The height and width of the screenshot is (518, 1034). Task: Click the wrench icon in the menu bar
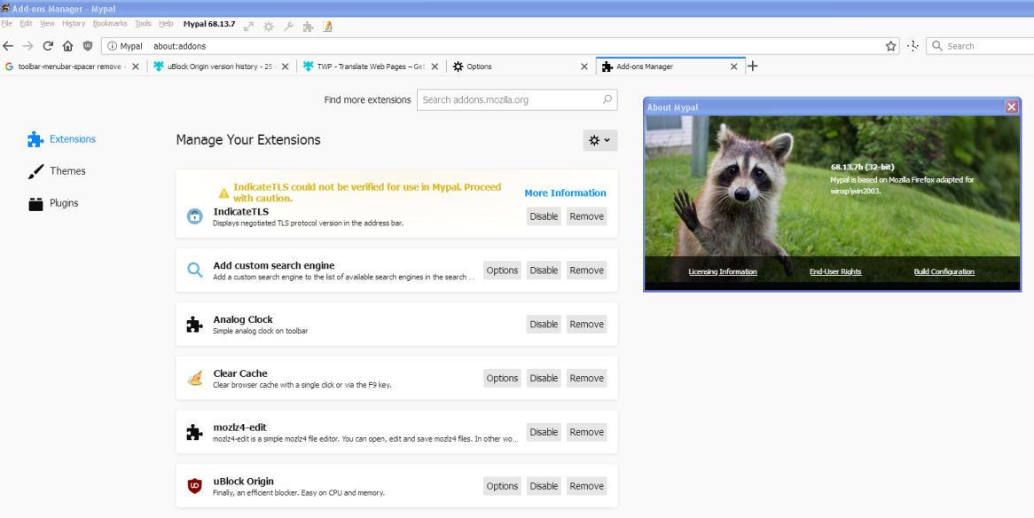[x=288, y=27]
